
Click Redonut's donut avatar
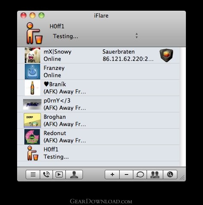point(32,137)
